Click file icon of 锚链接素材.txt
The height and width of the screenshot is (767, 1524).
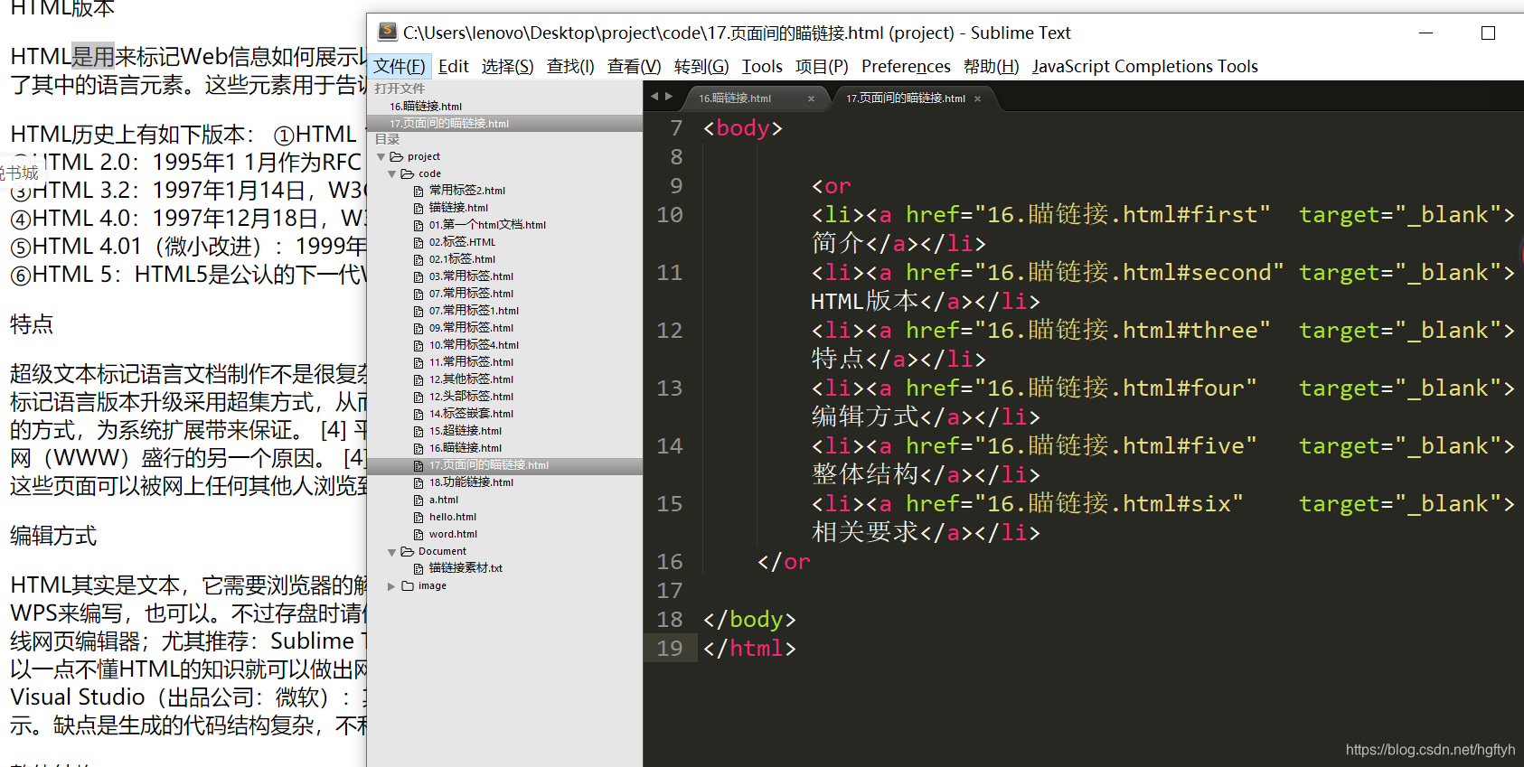click(419, 568)
